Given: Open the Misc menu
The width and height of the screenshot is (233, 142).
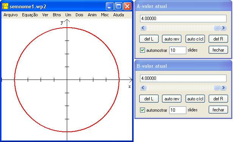Looking at the screenshot, I should (105, 15).
